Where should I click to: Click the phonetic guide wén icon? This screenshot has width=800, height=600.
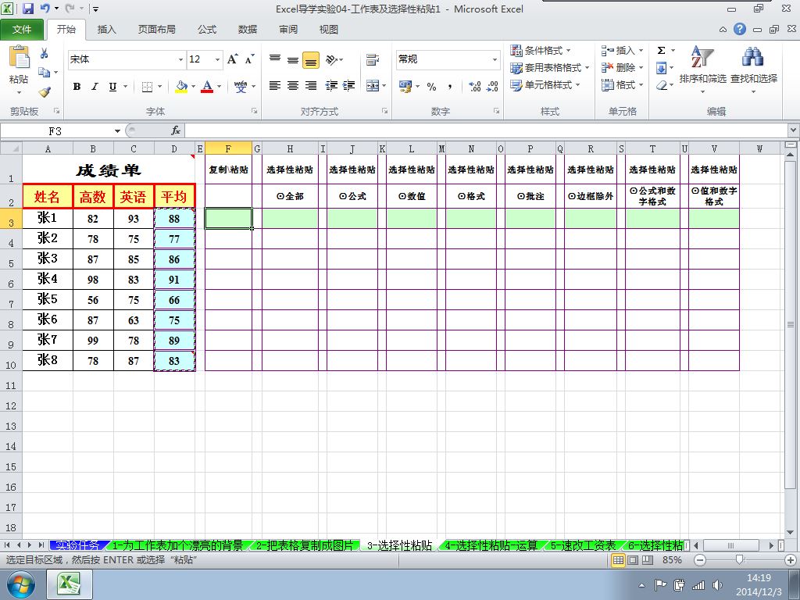[241, 86]
